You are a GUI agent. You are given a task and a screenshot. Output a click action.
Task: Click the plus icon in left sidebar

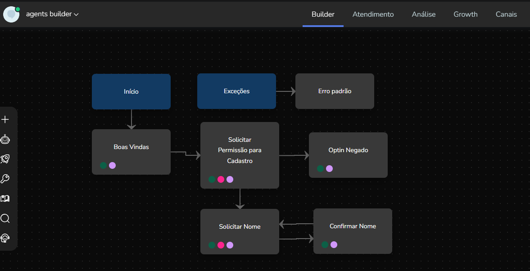(x=5, y=120)
